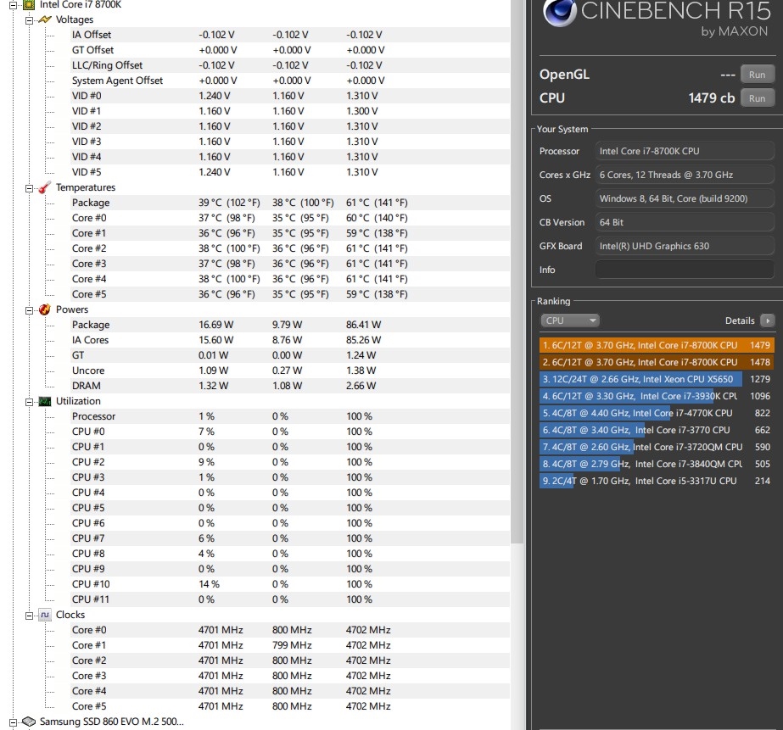Click the 4702 MHz max clock for Core #0
This screenshot has width=783, height=730.
368,630
